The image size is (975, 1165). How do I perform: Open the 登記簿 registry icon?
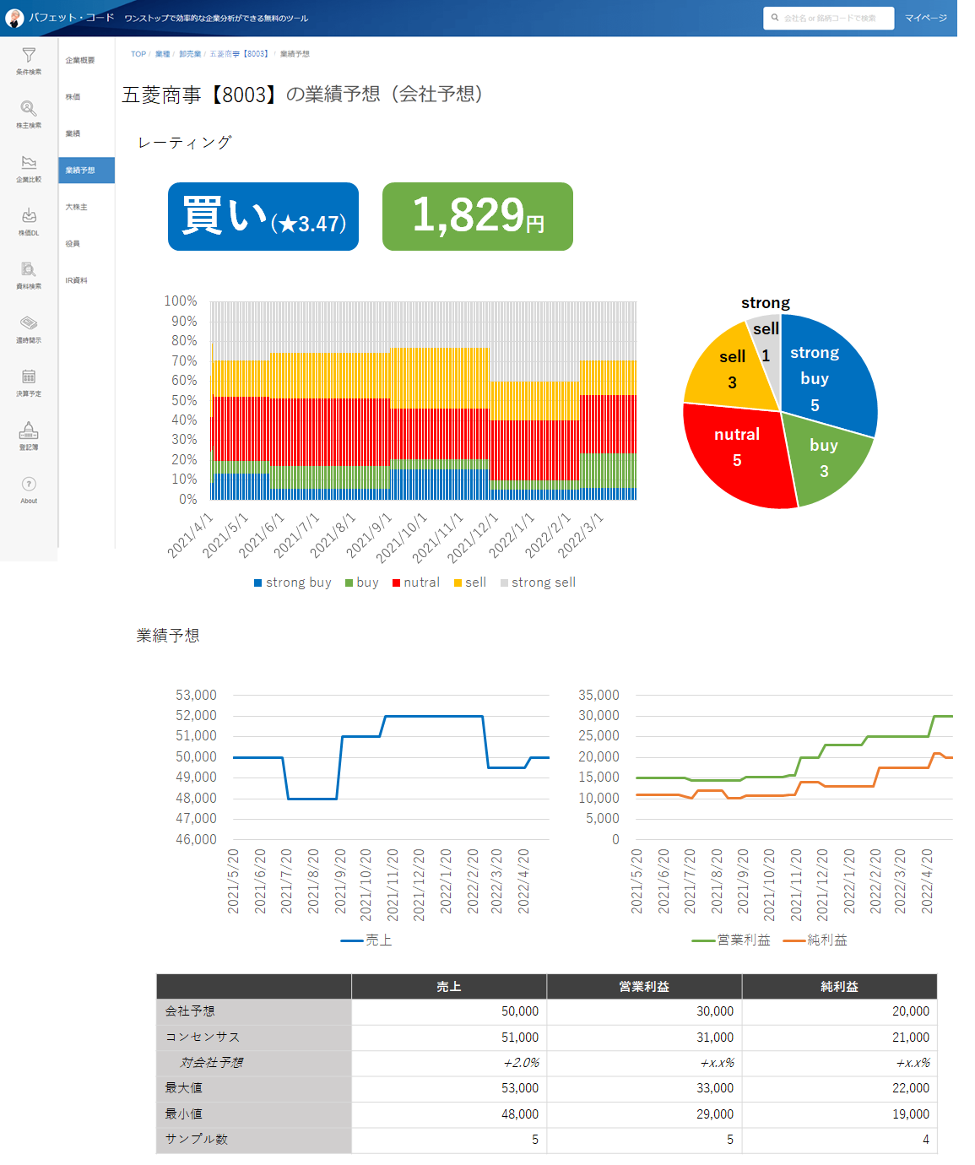tap(29, 431)
